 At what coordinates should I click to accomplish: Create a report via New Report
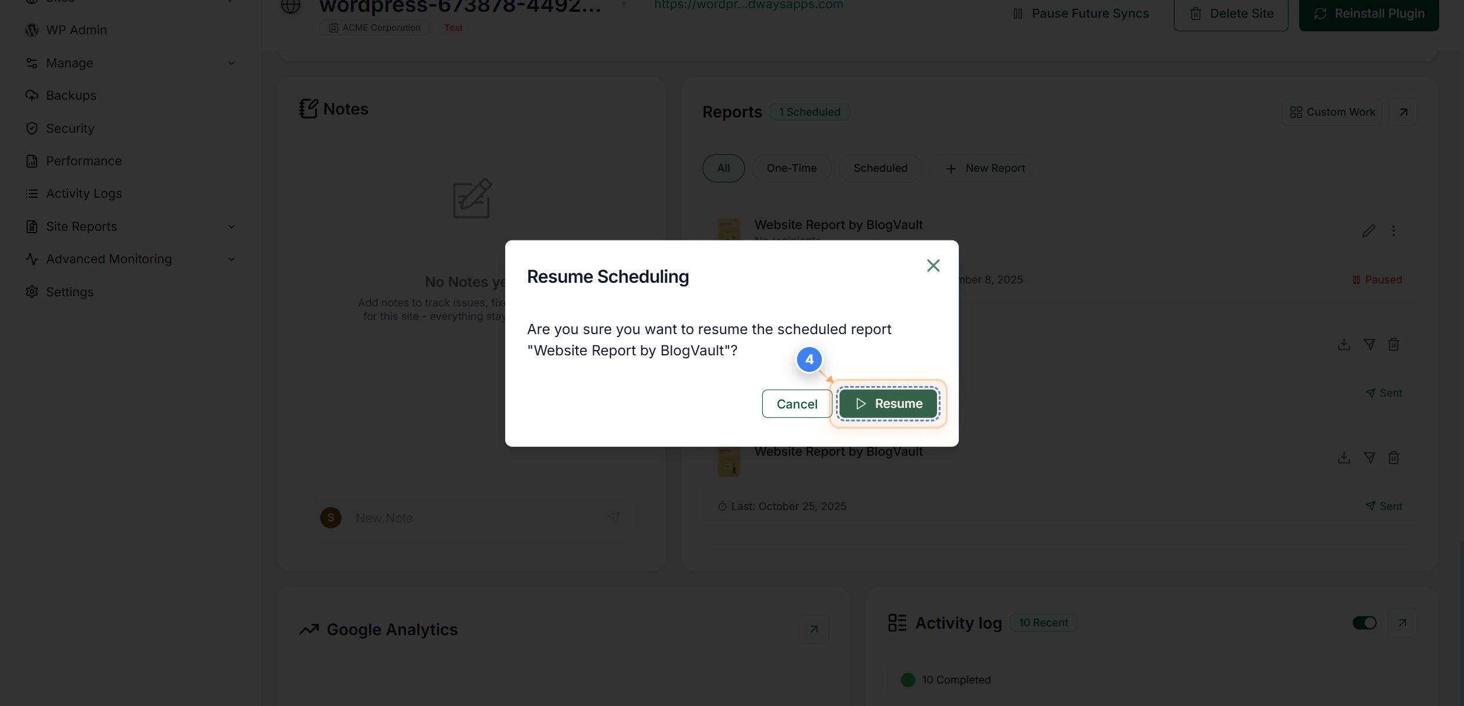[985, 168]
